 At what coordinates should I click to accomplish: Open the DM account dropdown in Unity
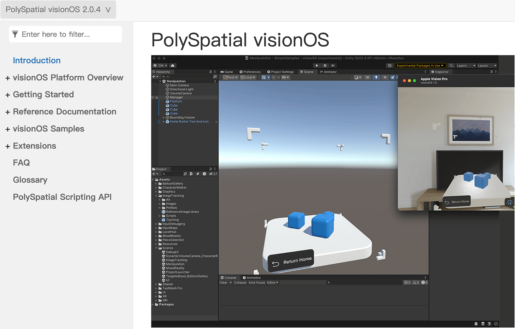[x=160, y=65]
